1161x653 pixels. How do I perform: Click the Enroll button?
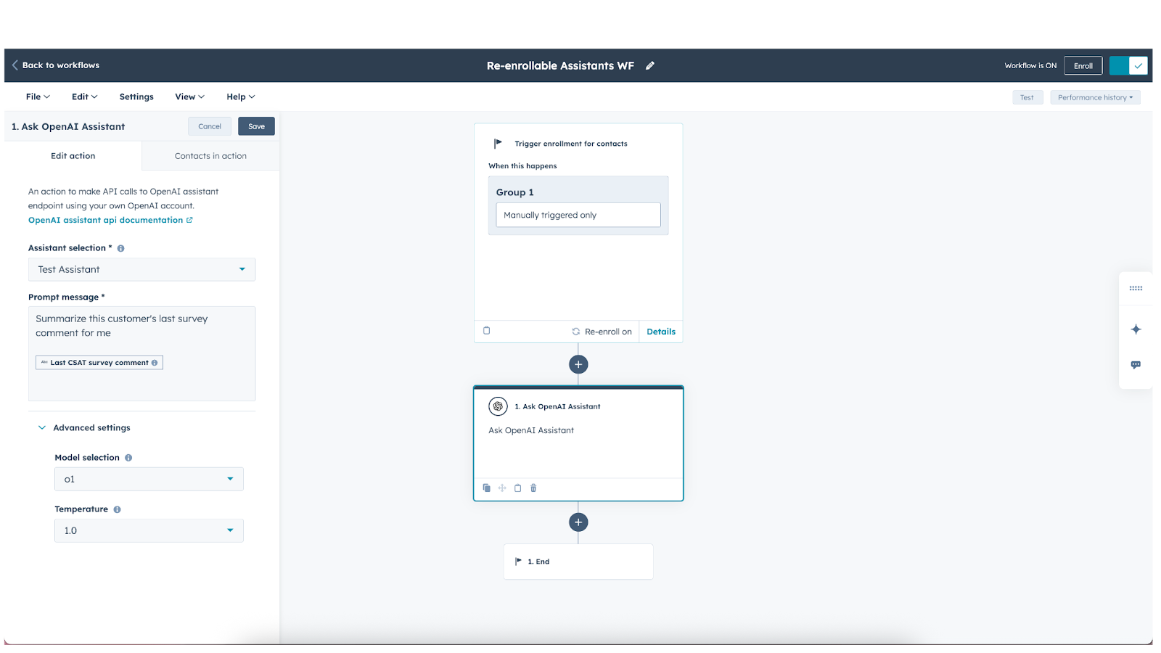tap(1083, 66)
